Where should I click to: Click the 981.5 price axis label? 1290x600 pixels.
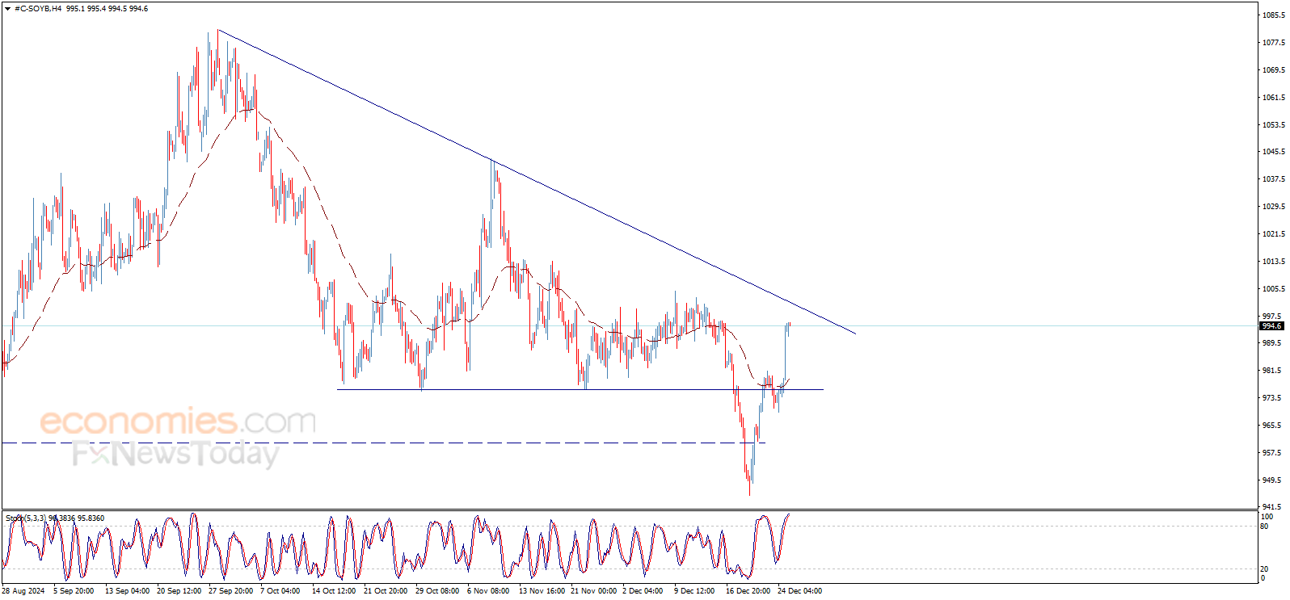click(x=1272, y=371)
